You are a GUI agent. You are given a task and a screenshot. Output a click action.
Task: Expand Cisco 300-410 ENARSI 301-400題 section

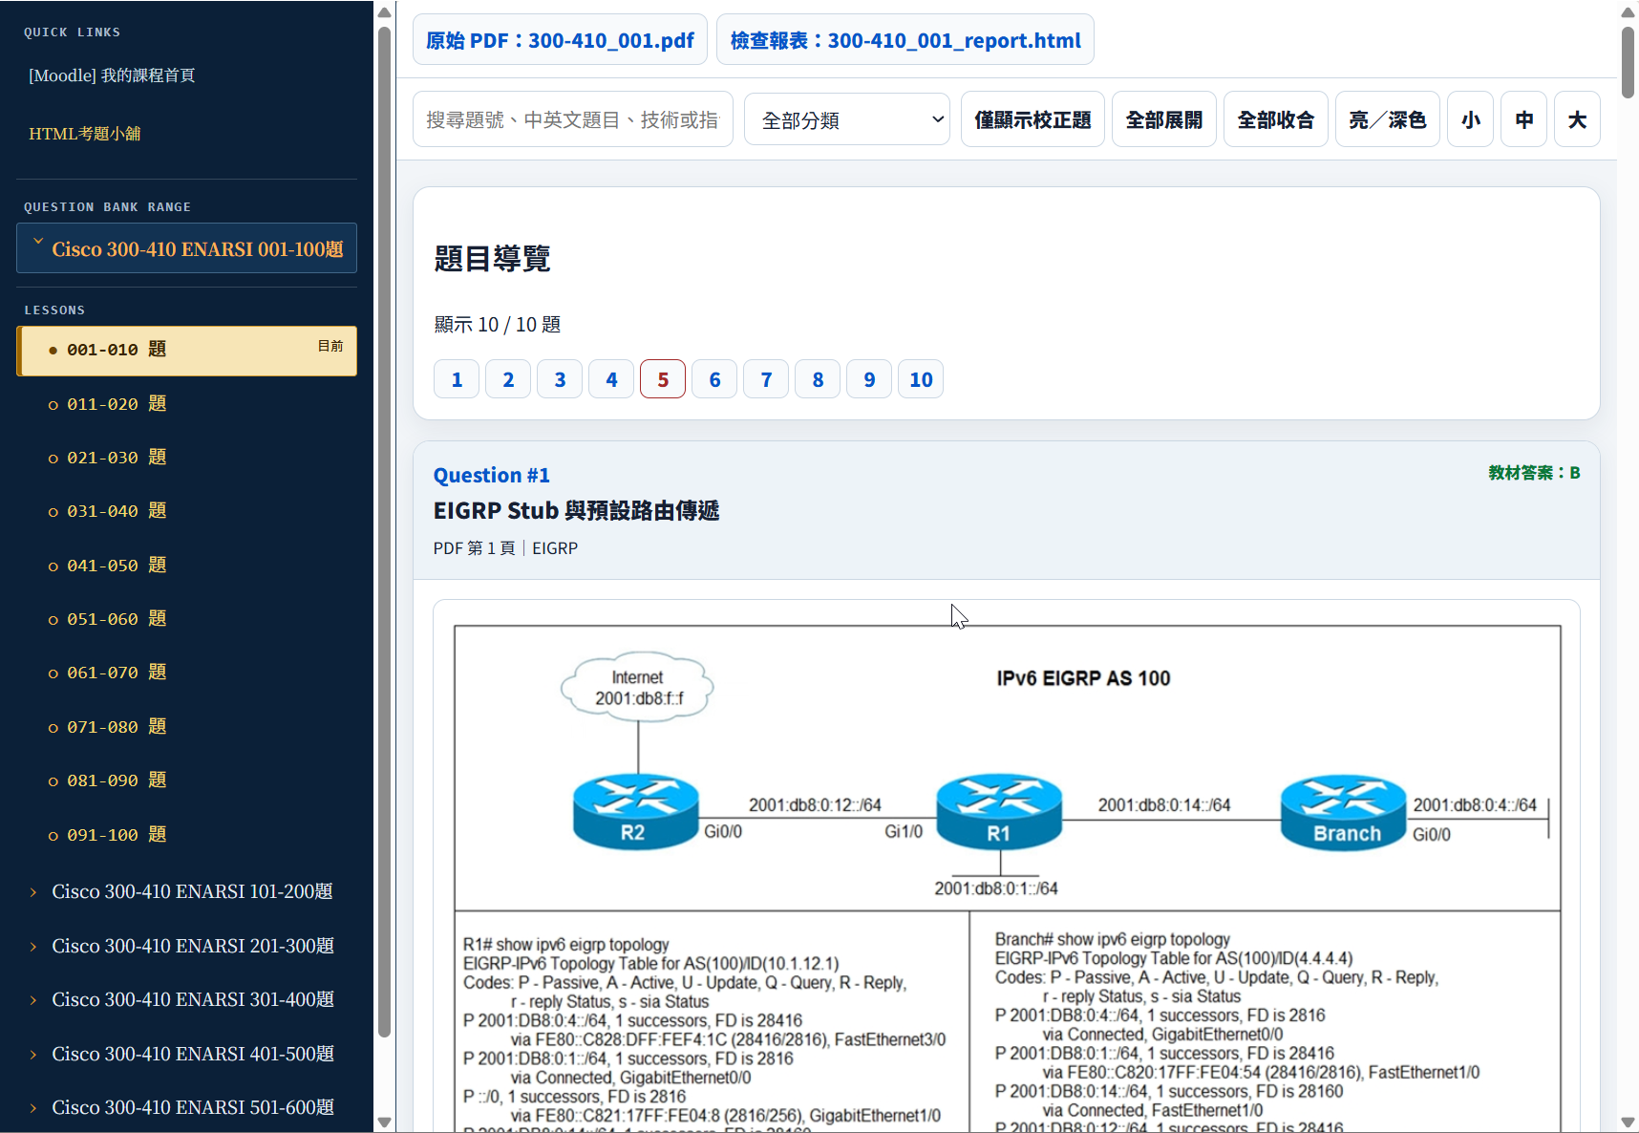(187, 999)
